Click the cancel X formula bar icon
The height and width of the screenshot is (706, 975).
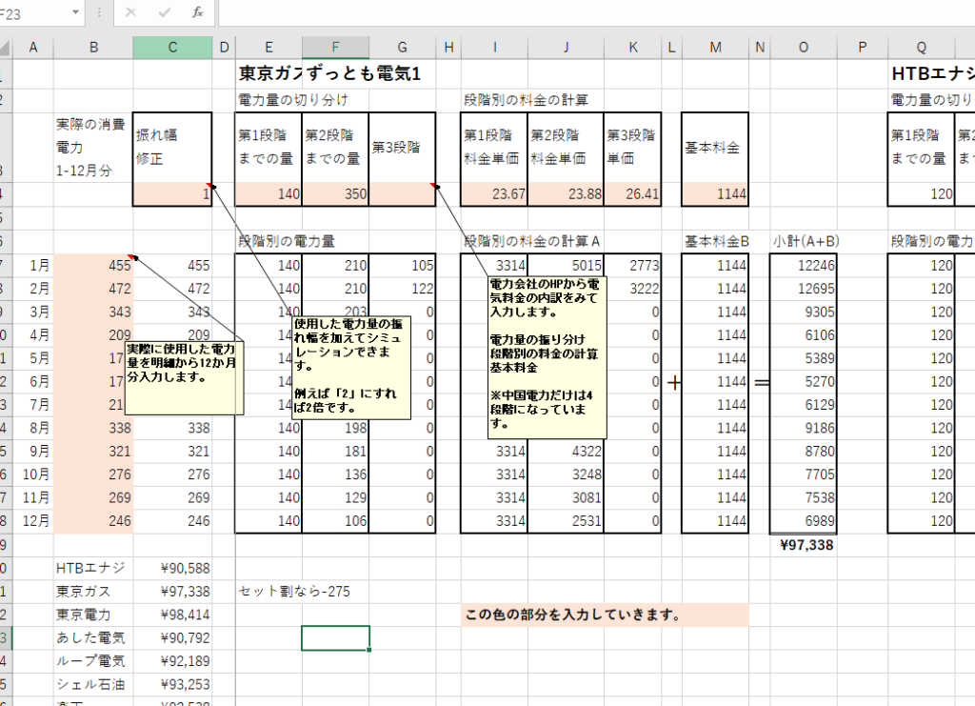click(x=130, y=12)
